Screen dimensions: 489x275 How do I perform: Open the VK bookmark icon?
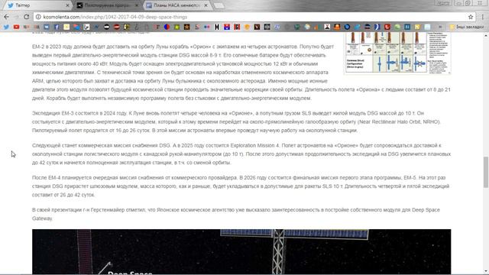tap(47, 27)
